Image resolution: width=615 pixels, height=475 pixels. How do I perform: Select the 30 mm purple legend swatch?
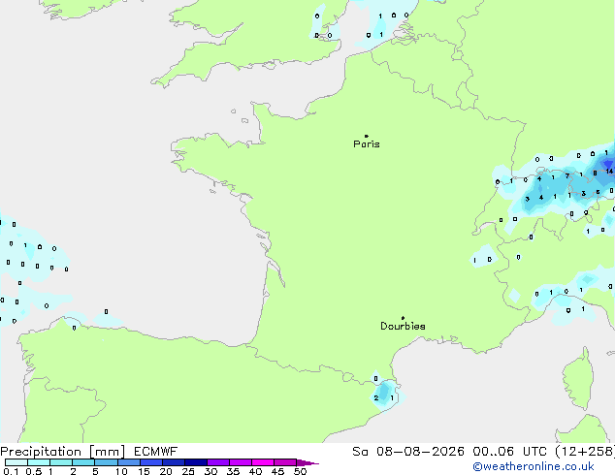(x=218, y=462)
